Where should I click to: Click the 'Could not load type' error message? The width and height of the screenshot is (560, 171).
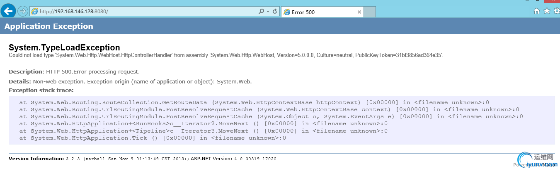(x=226, y=55)
